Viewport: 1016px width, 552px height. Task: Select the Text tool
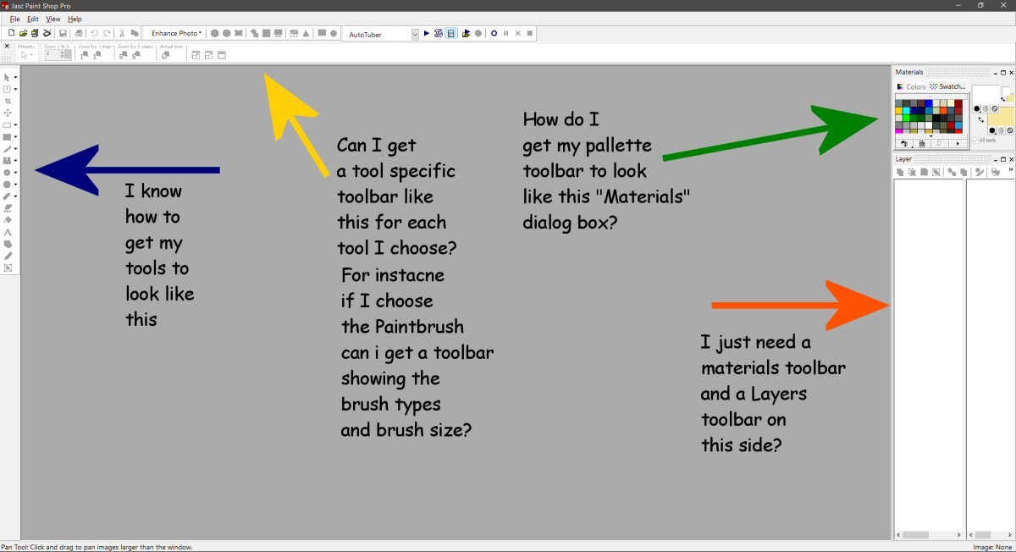(x=8, y=232)
